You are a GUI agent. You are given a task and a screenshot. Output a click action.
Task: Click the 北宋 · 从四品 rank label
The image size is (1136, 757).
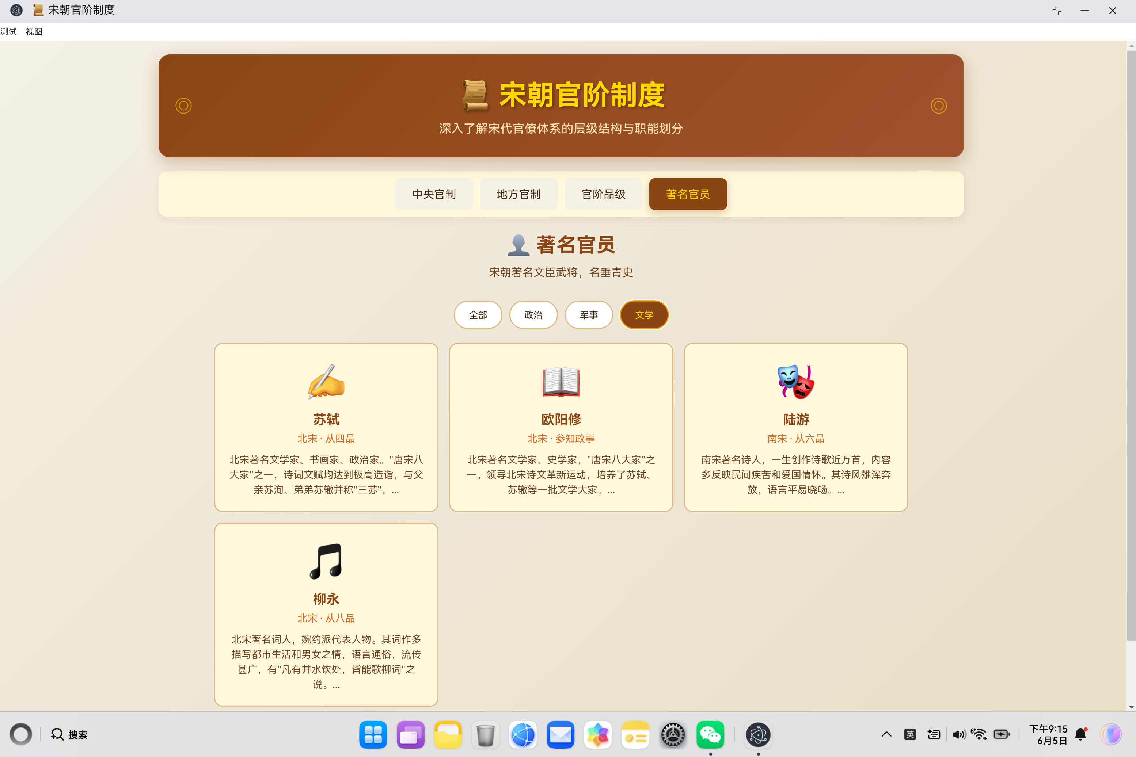point(326,438)
